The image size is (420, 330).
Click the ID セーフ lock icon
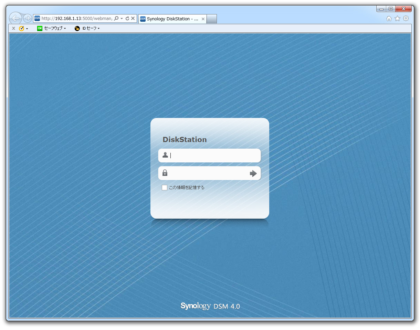tap(77, 28)
